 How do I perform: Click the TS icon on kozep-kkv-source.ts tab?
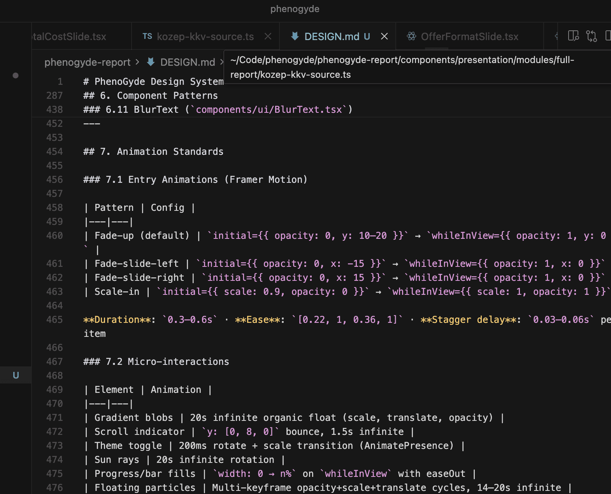tap(147, 36)
